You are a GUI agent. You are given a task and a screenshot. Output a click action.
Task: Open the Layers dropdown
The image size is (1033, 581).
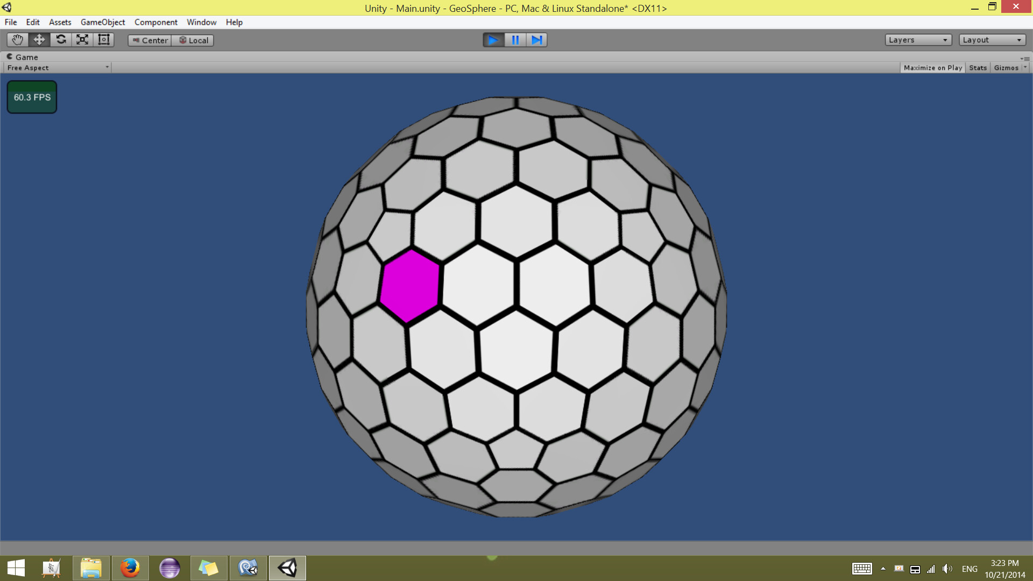(918, 40)
